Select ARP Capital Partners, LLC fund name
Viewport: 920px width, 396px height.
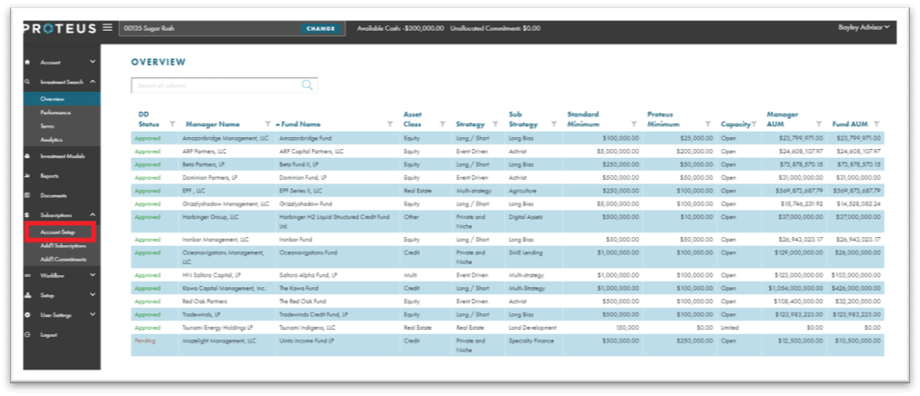click(312, 152)
